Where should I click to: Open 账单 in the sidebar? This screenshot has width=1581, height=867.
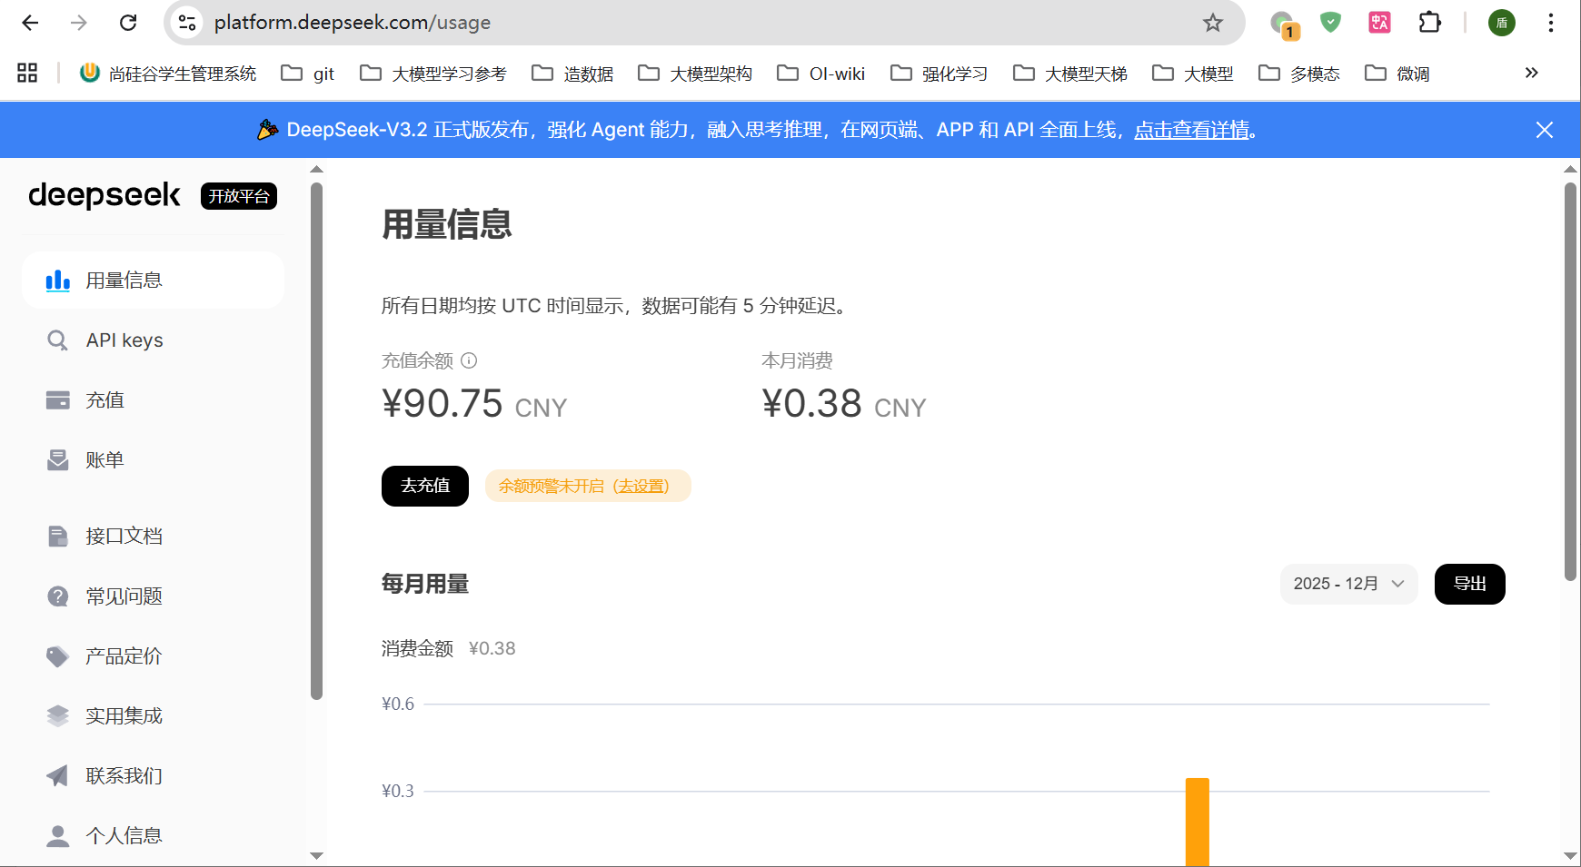(153, 460)
